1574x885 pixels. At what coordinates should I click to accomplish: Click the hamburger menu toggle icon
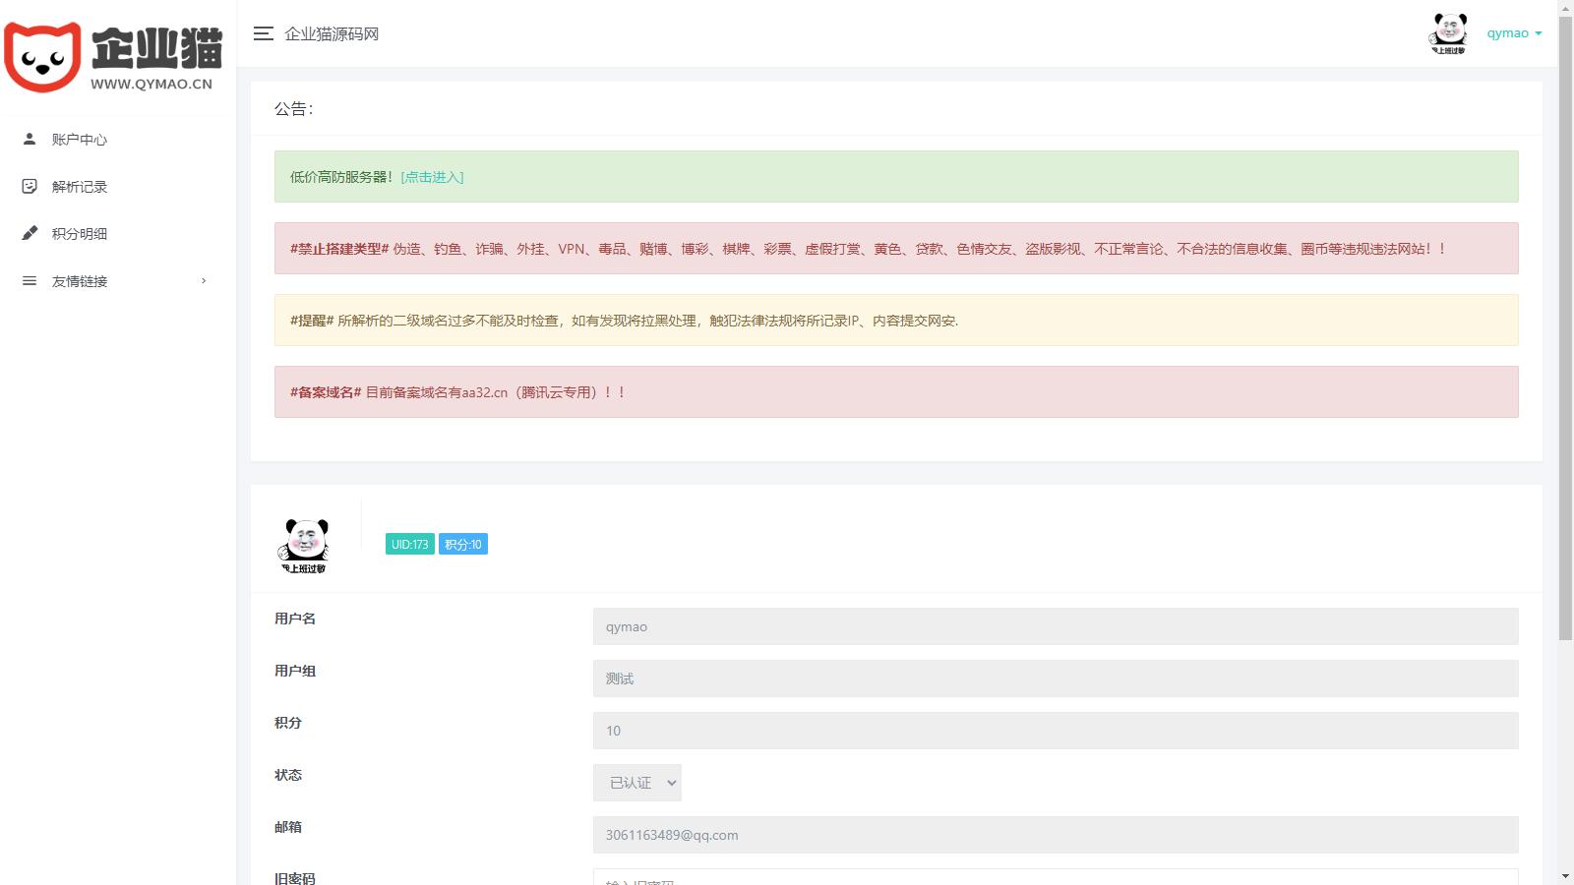coord(263,33)
